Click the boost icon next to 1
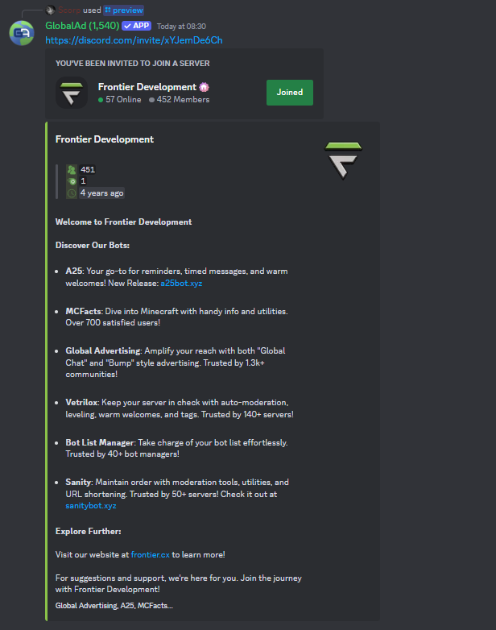The width and height of the screenshot is (496, 630). (72, 181)
